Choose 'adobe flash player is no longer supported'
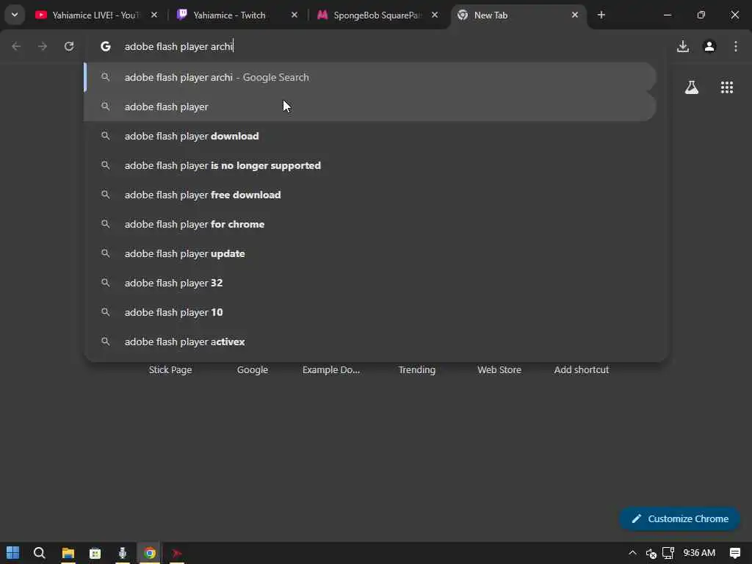This screenshot has width=752, height=564. tap(370, 165)
